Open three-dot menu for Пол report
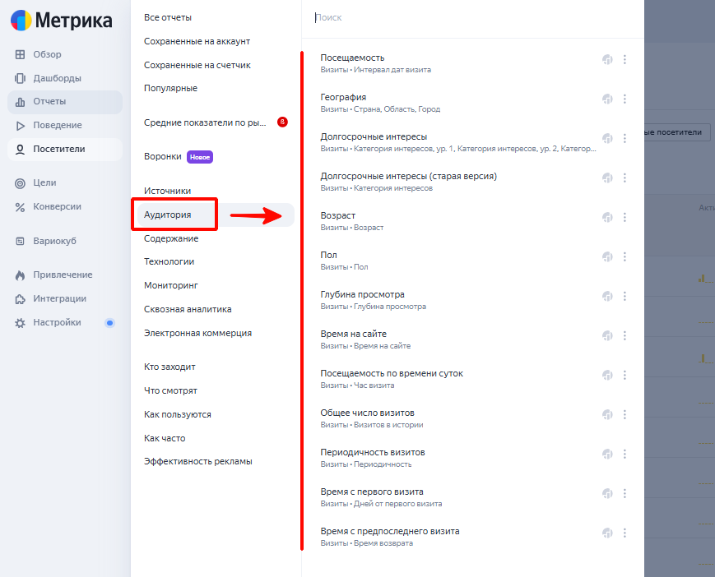The image size is (715, 577). [624, 256]
